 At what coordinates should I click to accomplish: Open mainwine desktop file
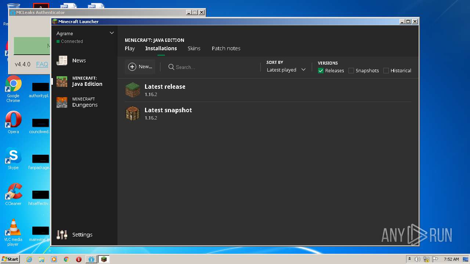click(x=39, y=233)
